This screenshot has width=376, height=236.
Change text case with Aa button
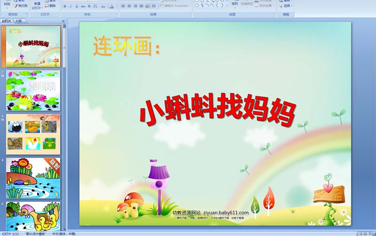(x=103, y=6)
